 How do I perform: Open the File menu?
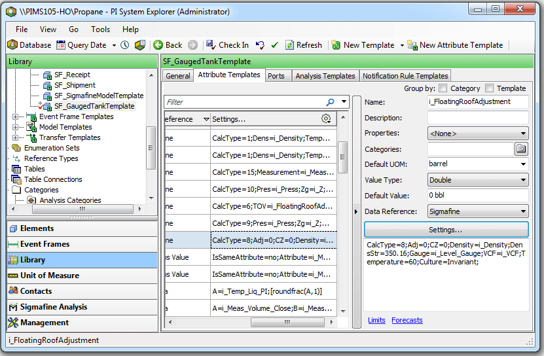pos(22,29)
